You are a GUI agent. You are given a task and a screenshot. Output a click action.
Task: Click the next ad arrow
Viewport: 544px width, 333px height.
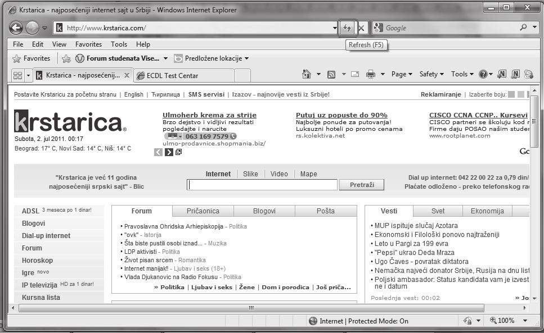tap(169, 152)
